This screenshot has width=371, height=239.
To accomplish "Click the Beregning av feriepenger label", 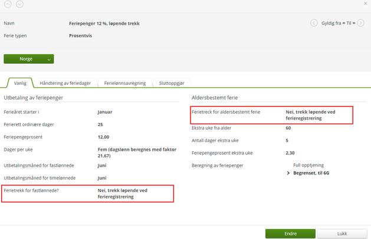I will [217, 165].
